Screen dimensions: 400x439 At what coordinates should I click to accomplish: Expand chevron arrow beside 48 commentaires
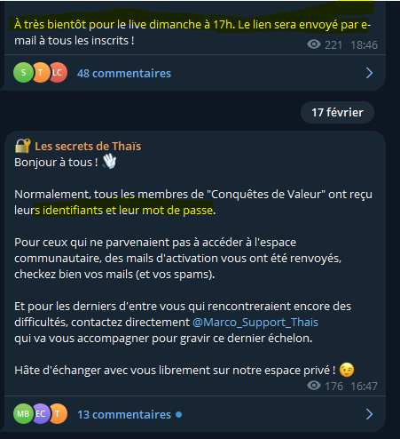tap(369, 73)
